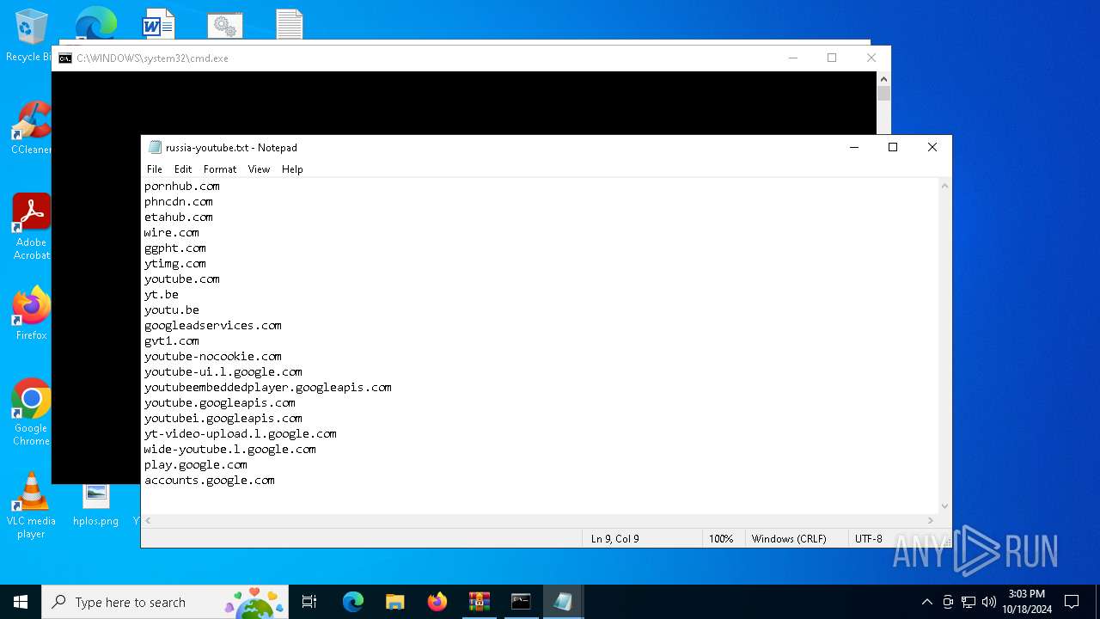Place cursor on the play.google.com line
1100x619 pixels.
click(196, 464)
